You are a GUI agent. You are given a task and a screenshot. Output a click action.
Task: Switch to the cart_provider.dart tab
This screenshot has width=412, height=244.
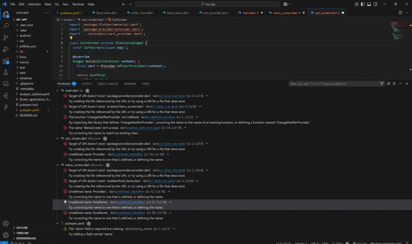coord(215,13)
